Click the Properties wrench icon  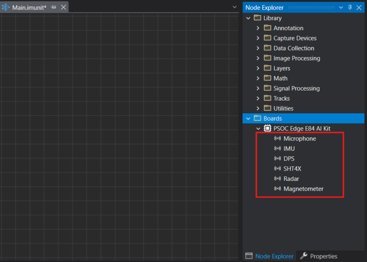[304, 256]
